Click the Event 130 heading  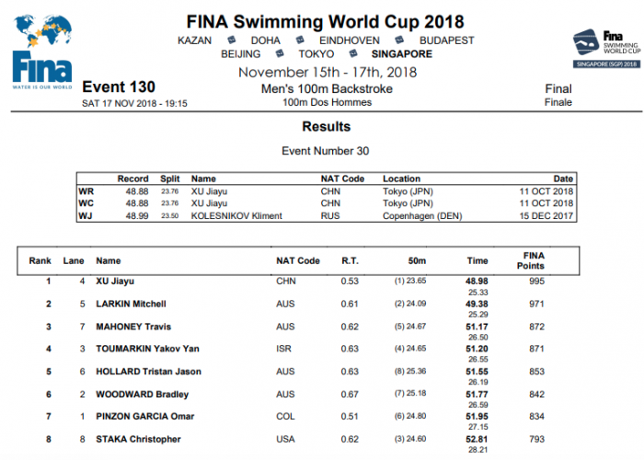118,88
